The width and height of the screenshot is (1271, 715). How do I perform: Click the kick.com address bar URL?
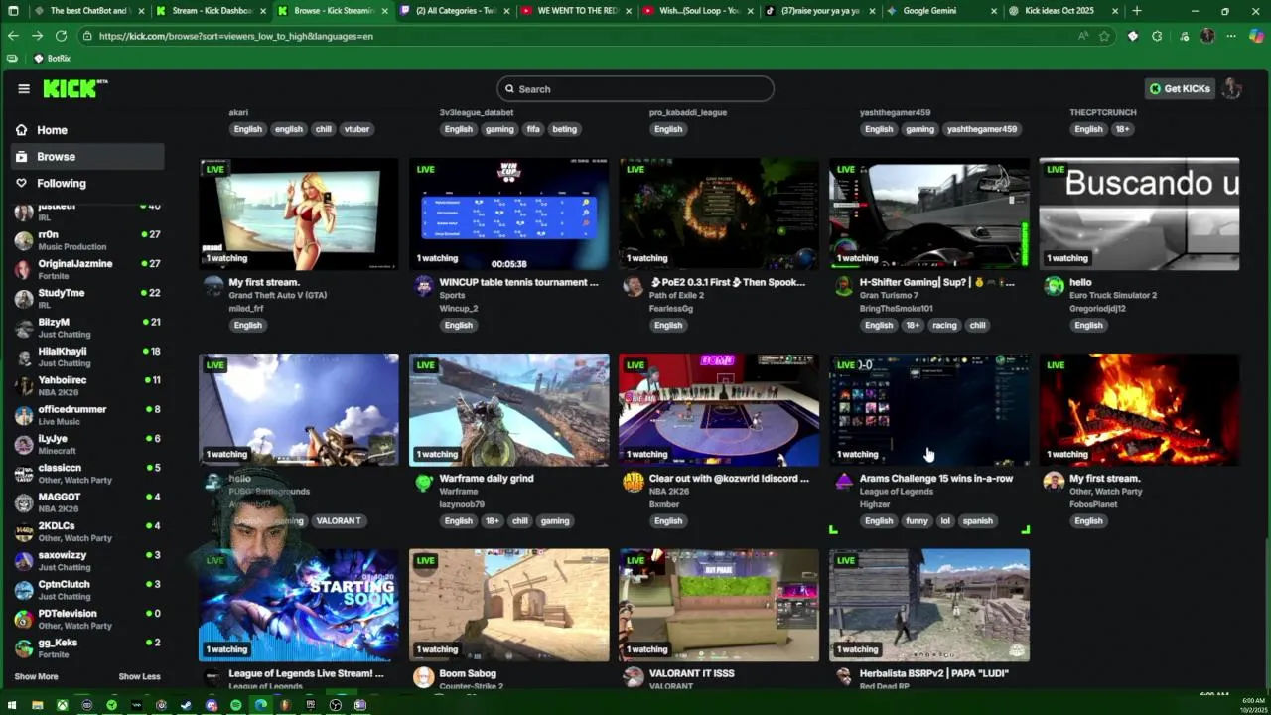236,36
